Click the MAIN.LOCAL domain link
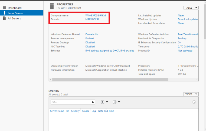Screen dimensions: 206x131 pos(92,19)
